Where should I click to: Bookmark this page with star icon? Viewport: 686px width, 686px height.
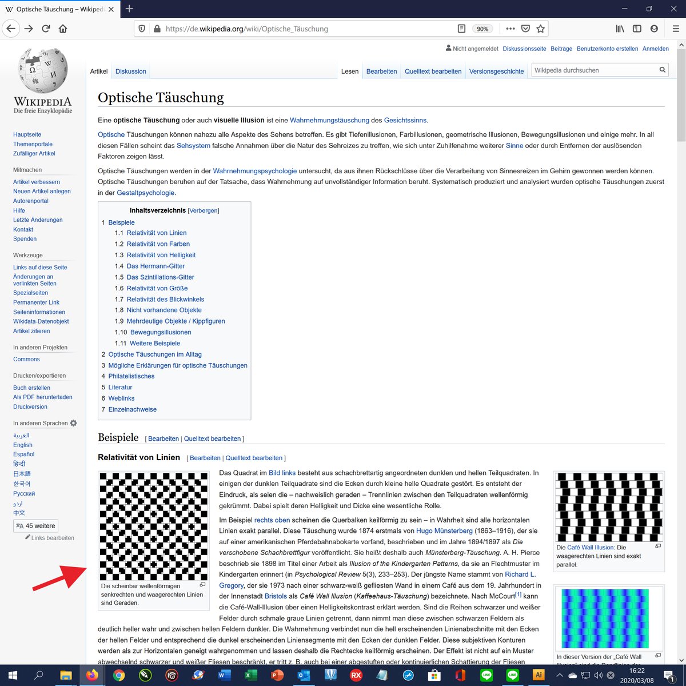[540, 29]
